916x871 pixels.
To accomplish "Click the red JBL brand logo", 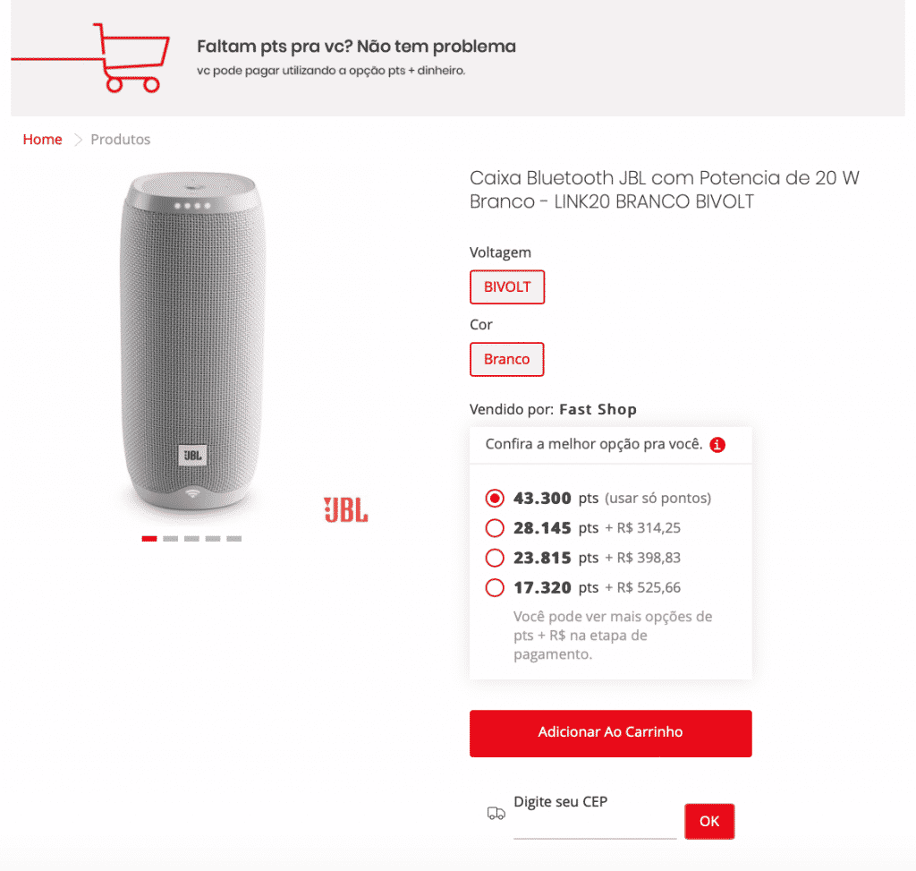I will (345, 509).
